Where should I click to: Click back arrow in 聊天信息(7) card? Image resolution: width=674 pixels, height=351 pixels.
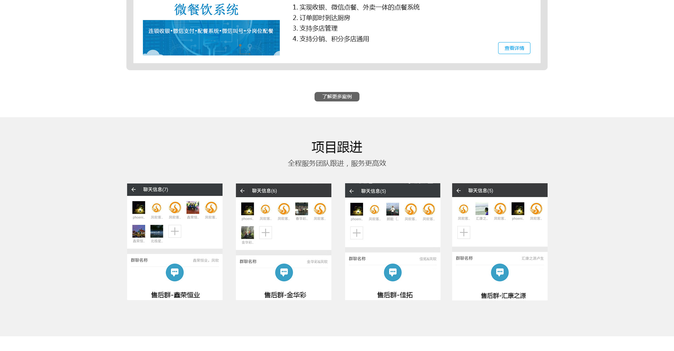134,190
